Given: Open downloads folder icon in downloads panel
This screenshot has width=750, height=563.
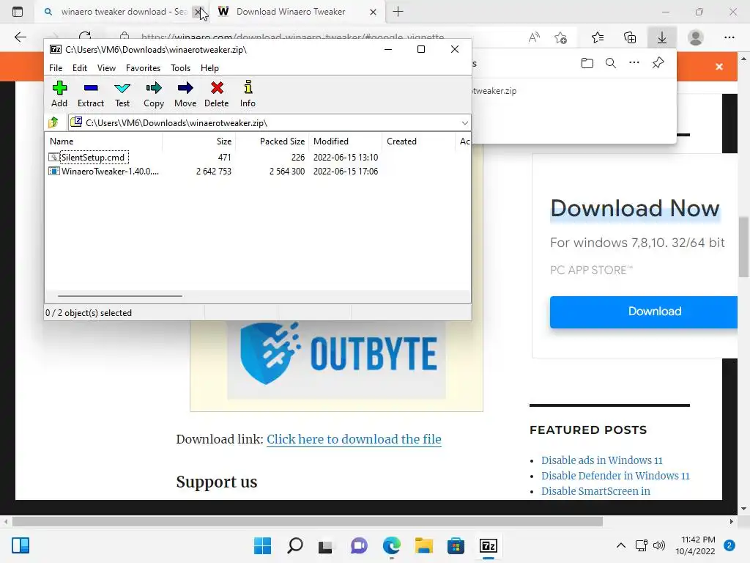Looking at the screenshot, I should (x=587, y=63).
